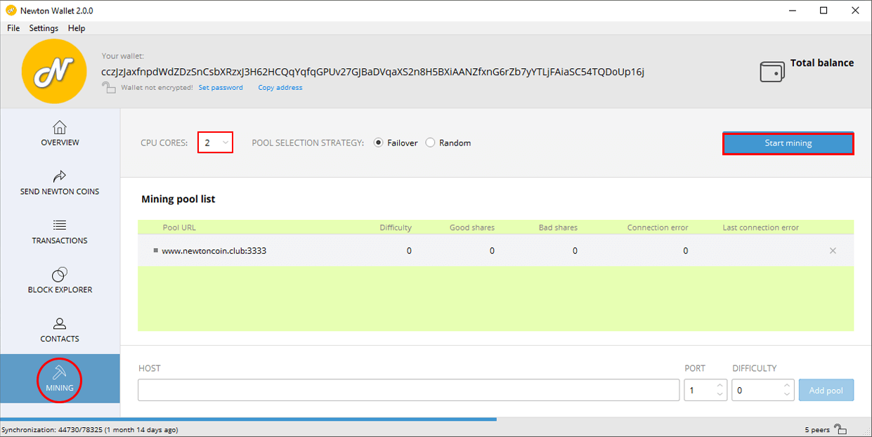872x437 pixels.
Task: Click the Pool URL column header
Action: point(179,228)
